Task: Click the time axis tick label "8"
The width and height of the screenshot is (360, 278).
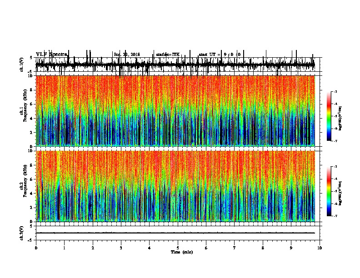Action: pyautogui.click(x=263, y=248)
